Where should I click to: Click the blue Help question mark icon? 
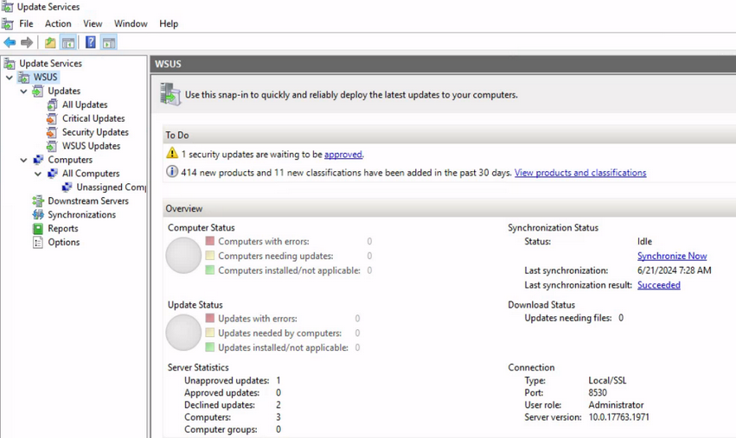(91, 42)
